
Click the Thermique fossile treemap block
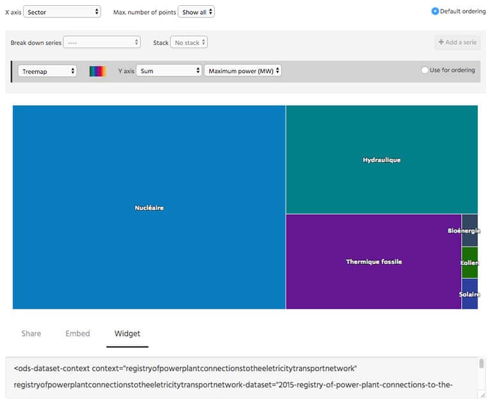pos(373,261)
